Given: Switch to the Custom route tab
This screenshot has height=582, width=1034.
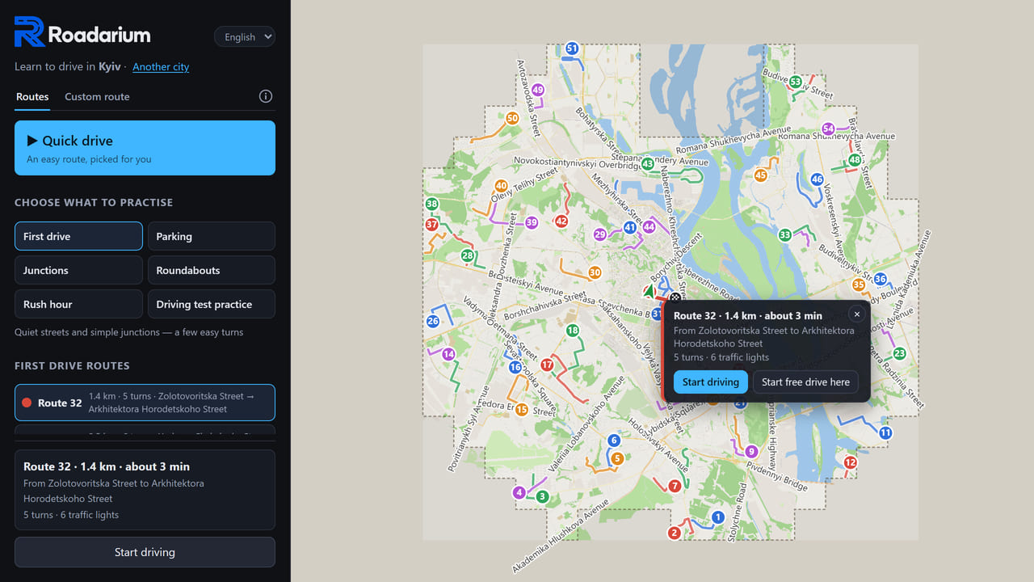Looking at the screenshot, I should click(x=97, y=96).
